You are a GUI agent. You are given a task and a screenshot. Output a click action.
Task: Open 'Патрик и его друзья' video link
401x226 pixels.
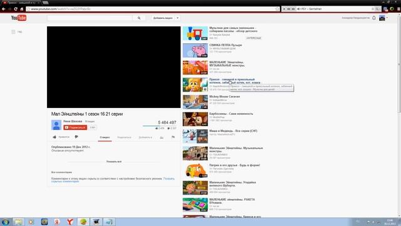[234, 165]
